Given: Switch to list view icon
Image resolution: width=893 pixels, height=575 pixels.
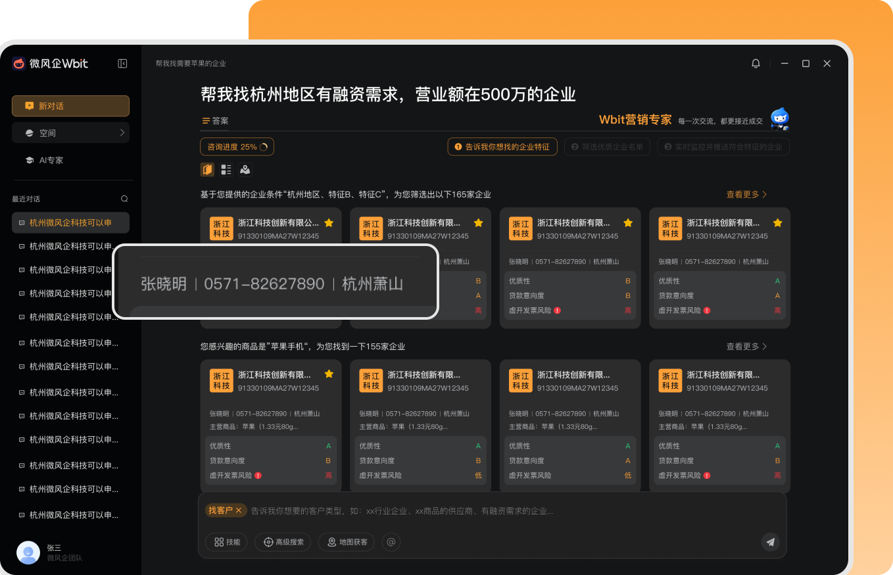Looking at the screenshot, I should point(226,170).
